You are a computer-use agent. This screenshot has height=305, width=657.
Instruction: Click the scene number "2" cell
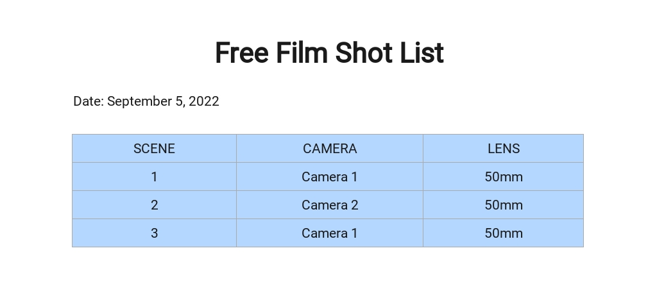click(x=154, y=205)
